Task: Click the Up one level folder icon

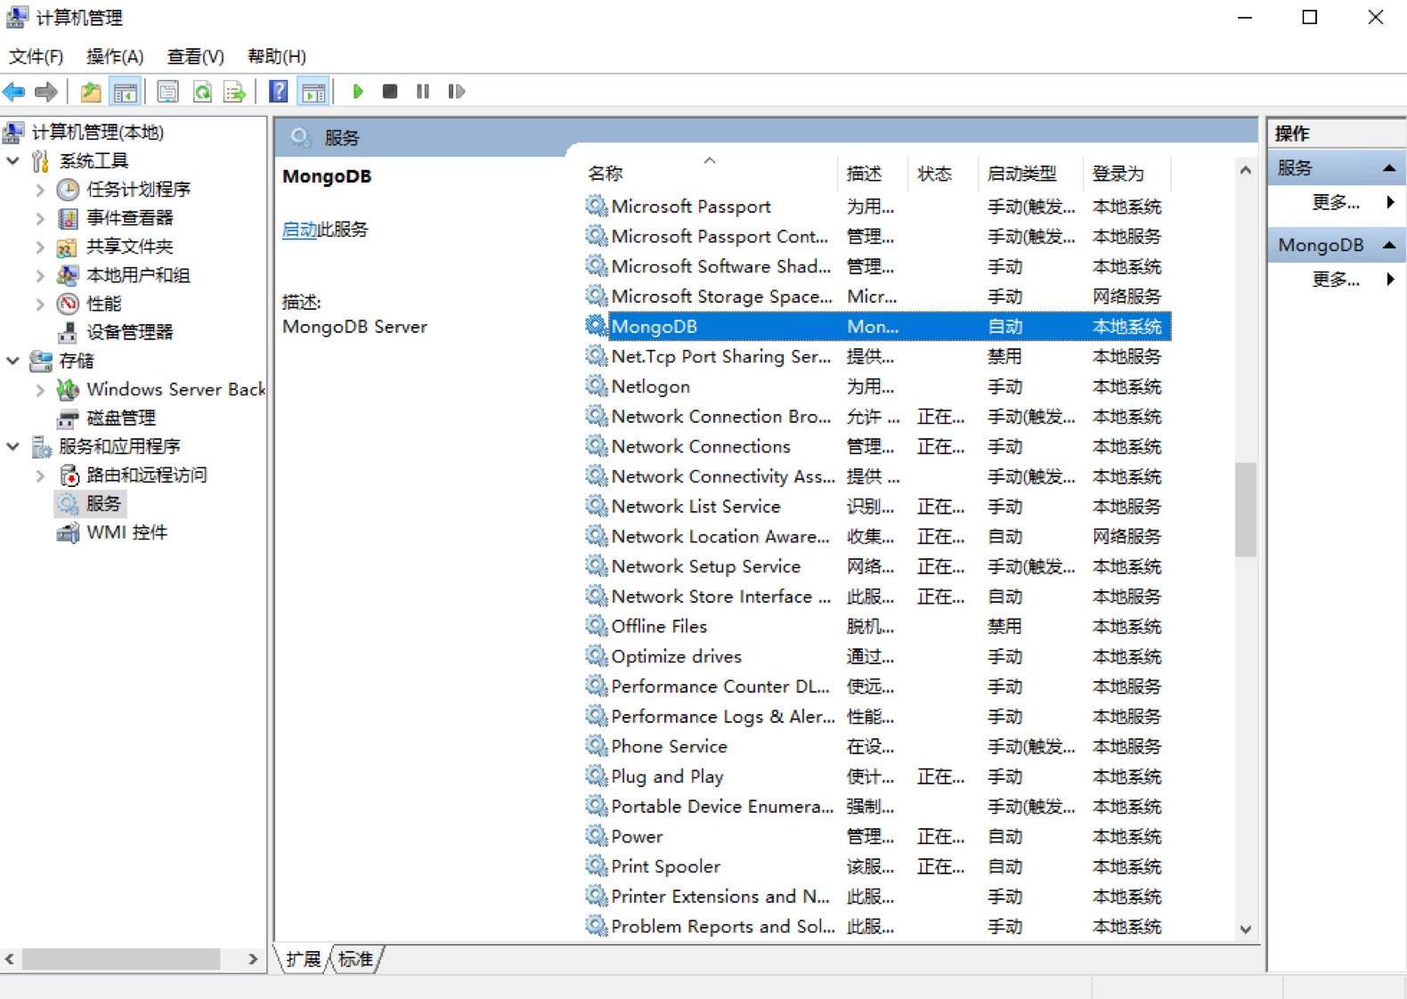Action: [x=91, y=91]
